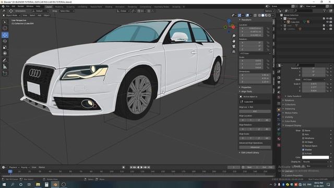
Task: Click the timeline horizontal scrollbar
Action: (x=138, y=177)
